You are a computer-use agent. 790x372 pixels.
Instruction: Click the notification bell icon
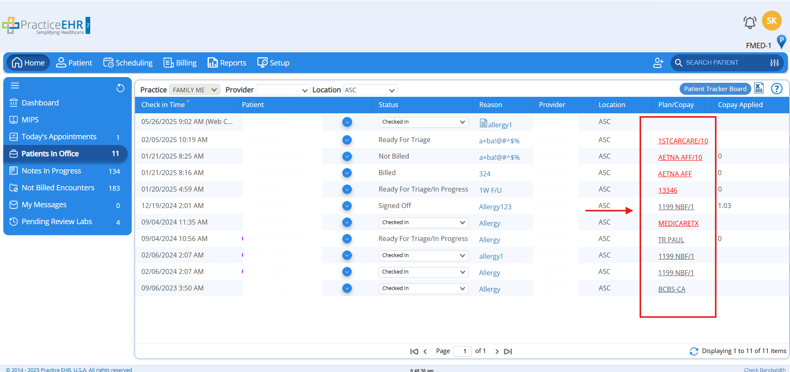750,22
